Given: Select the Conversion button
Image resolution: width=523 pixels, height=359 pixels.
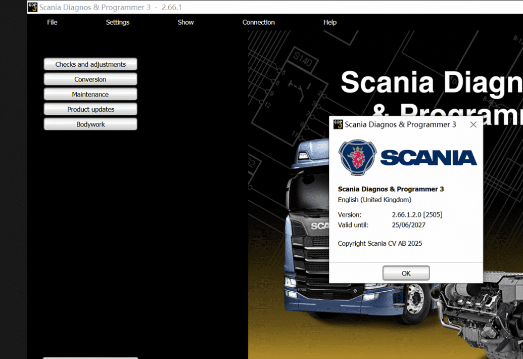Looking at the screenshot, I should (x=90, y=79).
